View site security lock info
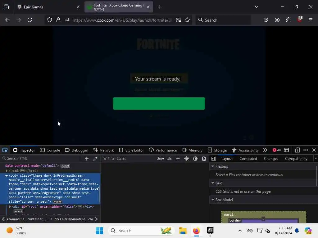This screenshot has width=318, height=238. (x=58, y=20)
